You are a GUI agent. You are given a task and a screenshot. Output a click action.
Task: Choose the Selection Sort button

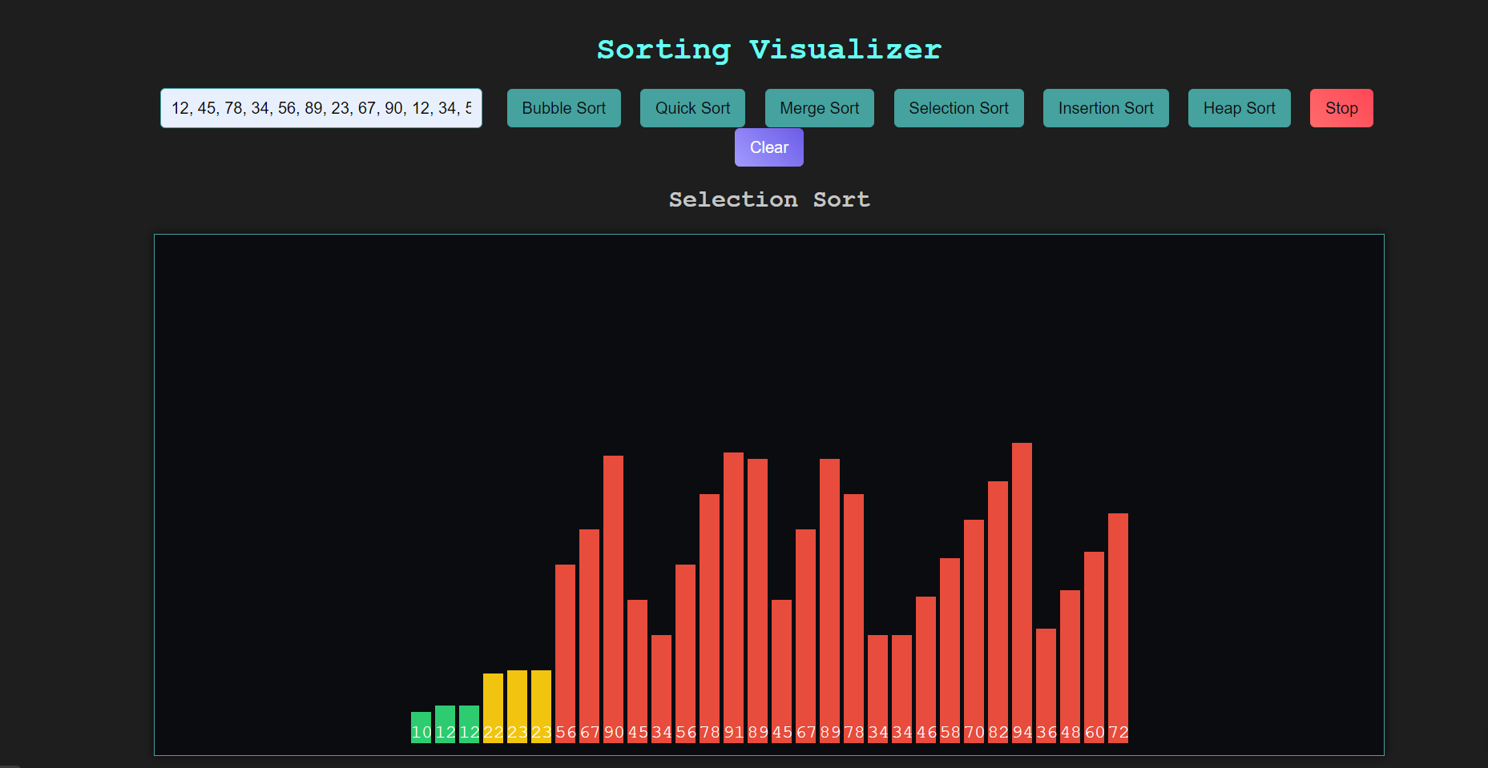[x=958, y=108]
